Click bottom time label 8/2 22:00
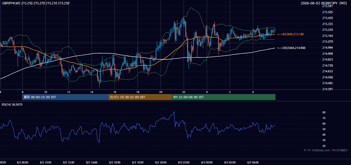 [184, 163]
